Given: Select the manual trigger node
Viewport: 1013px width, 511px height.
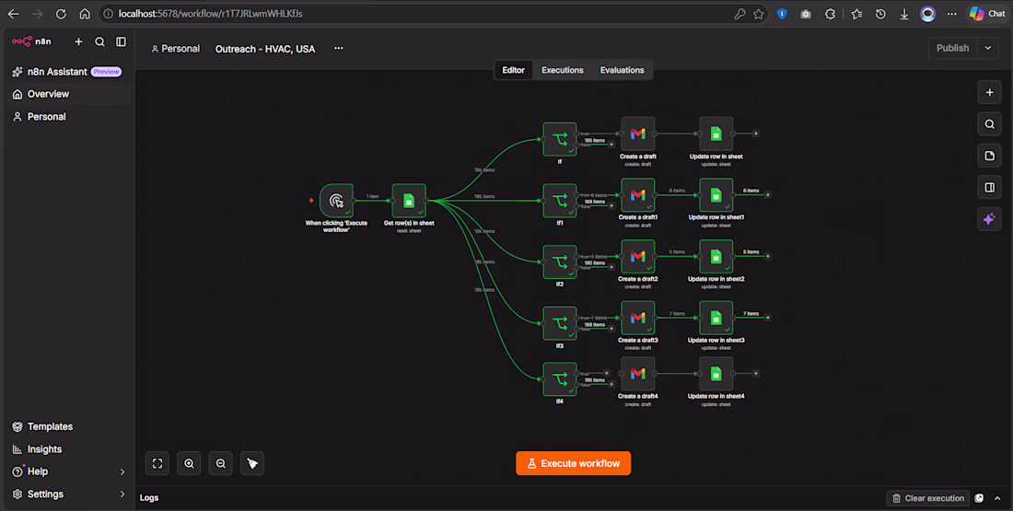Looking at the screenshot, I should coord(336,201).
